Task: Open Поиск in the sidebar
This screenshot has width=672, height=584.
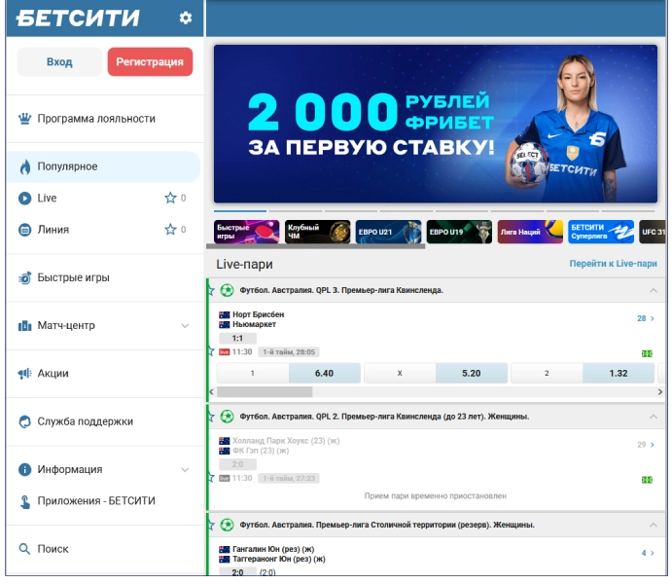Action: point(105,549)
